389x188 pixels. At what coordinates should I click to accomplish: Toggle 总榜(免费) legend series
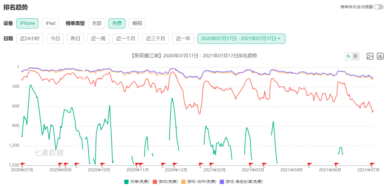click(x=137, y=182)
